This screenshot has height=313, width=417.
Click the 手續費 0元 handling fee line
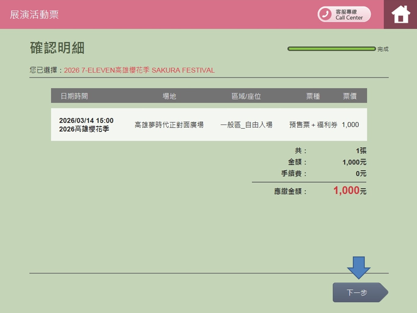pyautogui.click(x=323, y=174)
